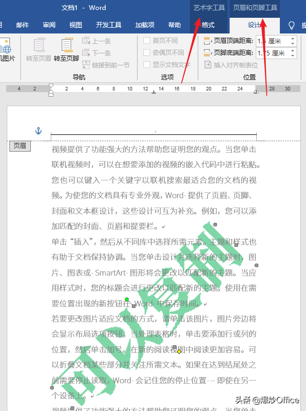
Task: Switch to the 视图 tab
Action: (x=75, y=25)
